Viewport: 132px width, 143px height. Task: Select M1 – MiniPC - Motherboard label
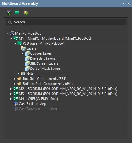pos(55,38)
